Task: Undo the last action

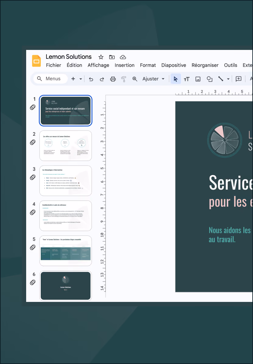Action: coord(91,79)
